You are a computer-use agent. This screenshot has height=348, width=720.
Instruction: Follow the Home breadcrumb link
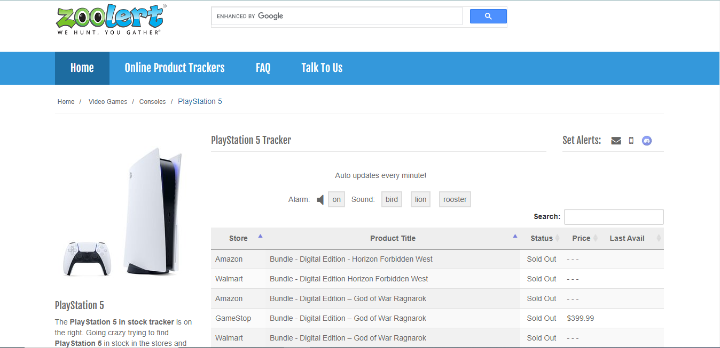pyautogui.click(x=66, y=102)
